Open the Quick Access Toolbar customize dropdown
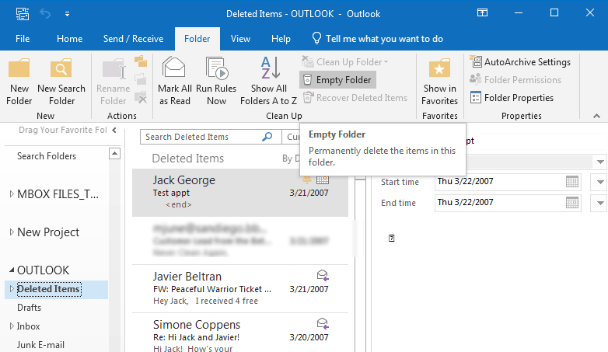Viewport: 608px width, 352px height. pos(67,14)
